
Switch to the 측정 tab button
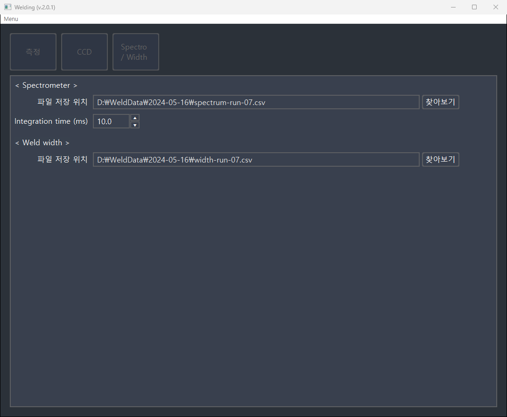33,52
